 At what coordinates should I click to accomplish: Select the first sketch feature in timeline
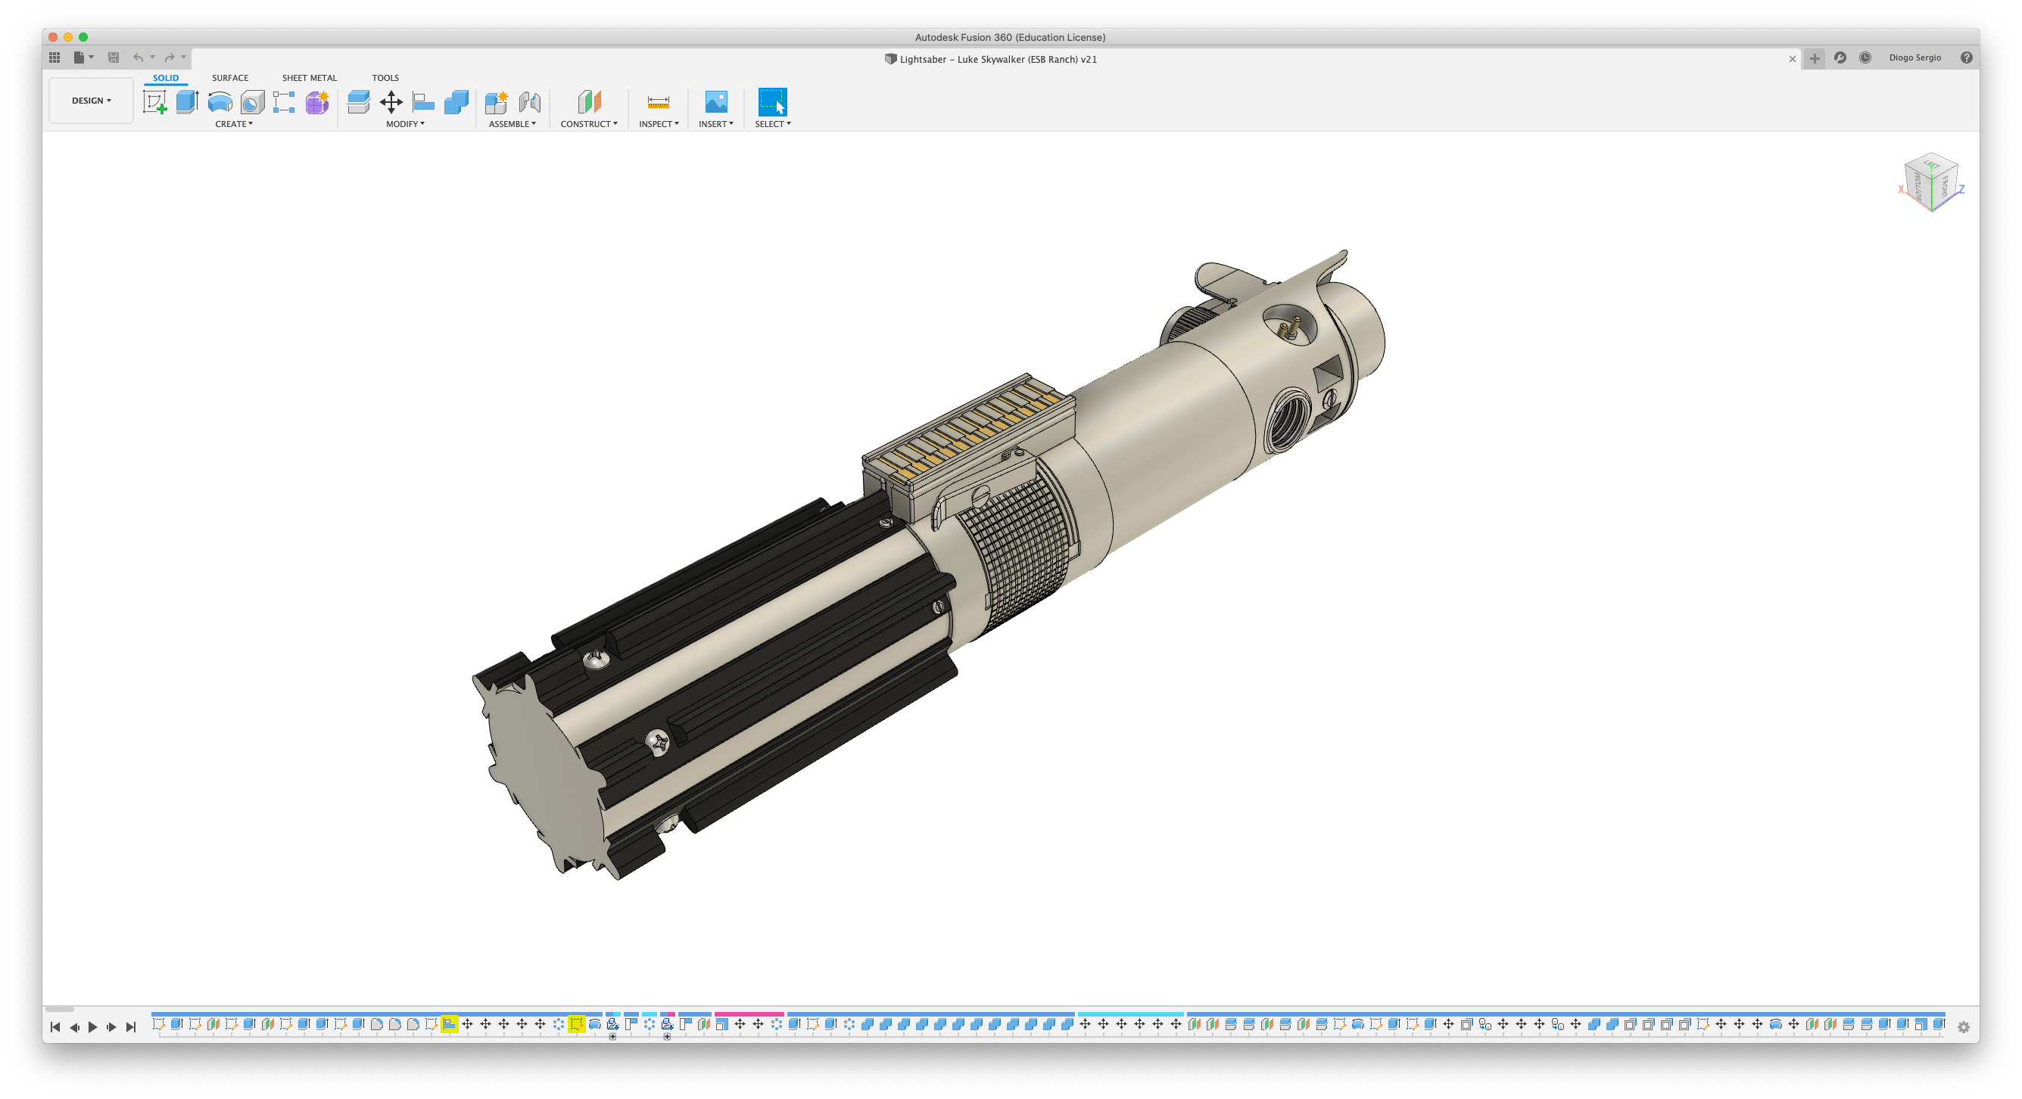pos(158,1023)
